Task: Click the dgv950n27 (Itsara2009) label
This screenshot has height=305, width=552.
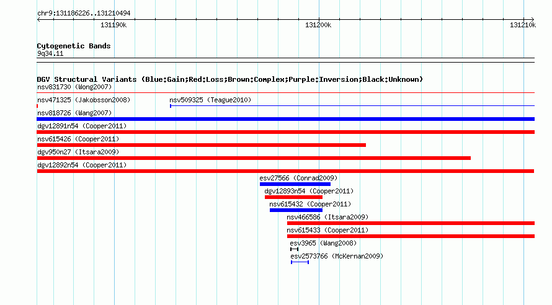Action: click(78, 152)
